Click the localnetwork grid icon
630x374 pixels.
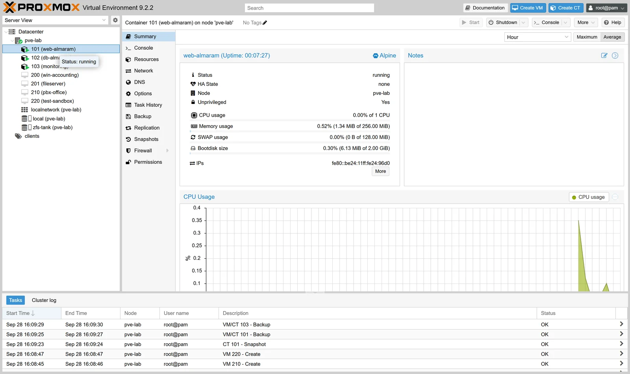tap(25, 110)
